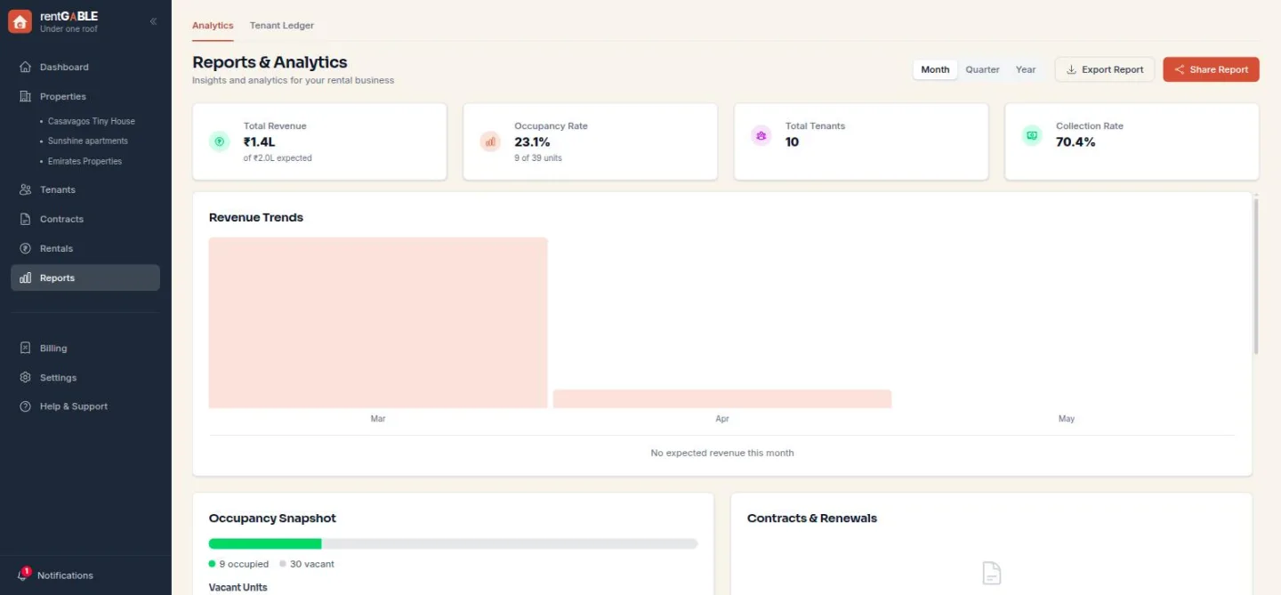Click the Notifications bell icon with badge
1281x595 pixels.
(x=23, y=575)
